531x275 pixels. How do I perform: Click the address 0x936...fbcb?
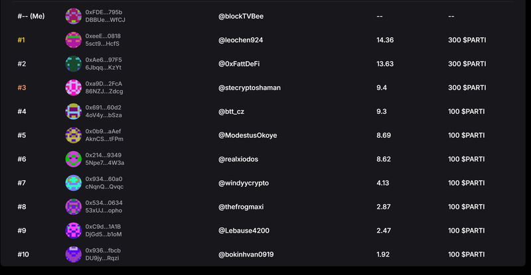tap(103, 250)
